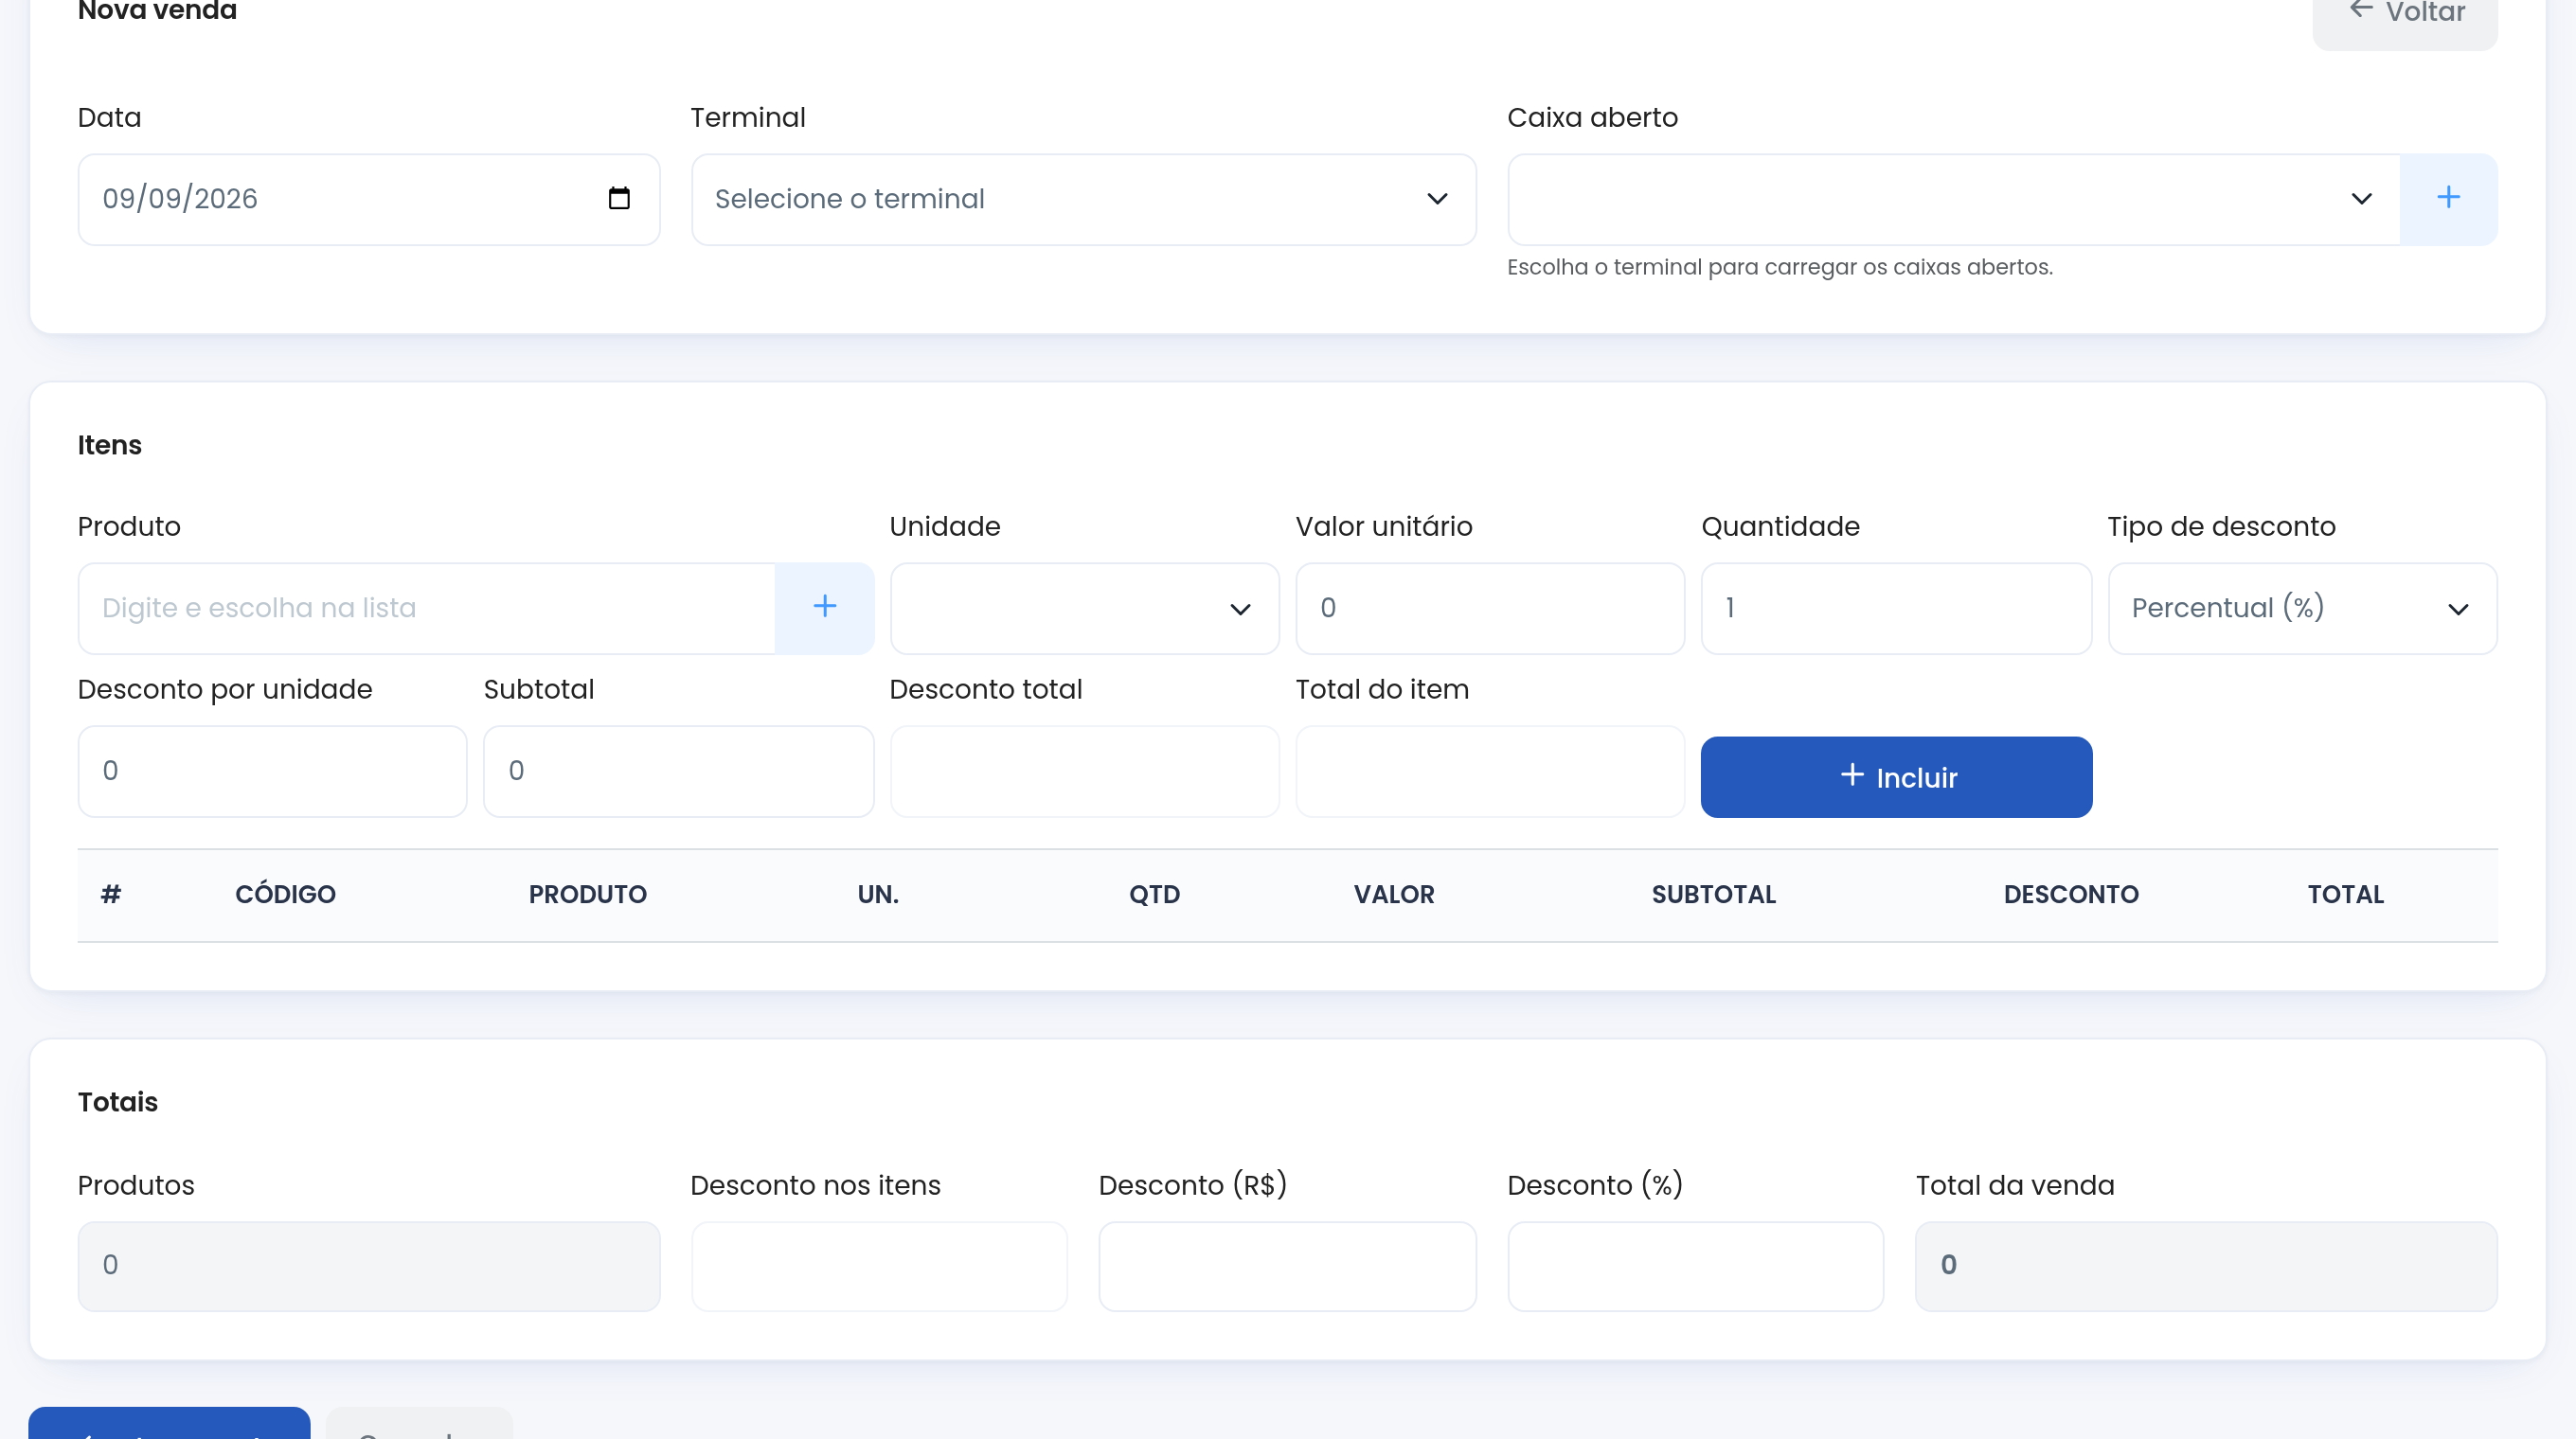Click the Desconto (%) field
This screenshot has height=1439, width=2576.
(x=1695, y=1265)
